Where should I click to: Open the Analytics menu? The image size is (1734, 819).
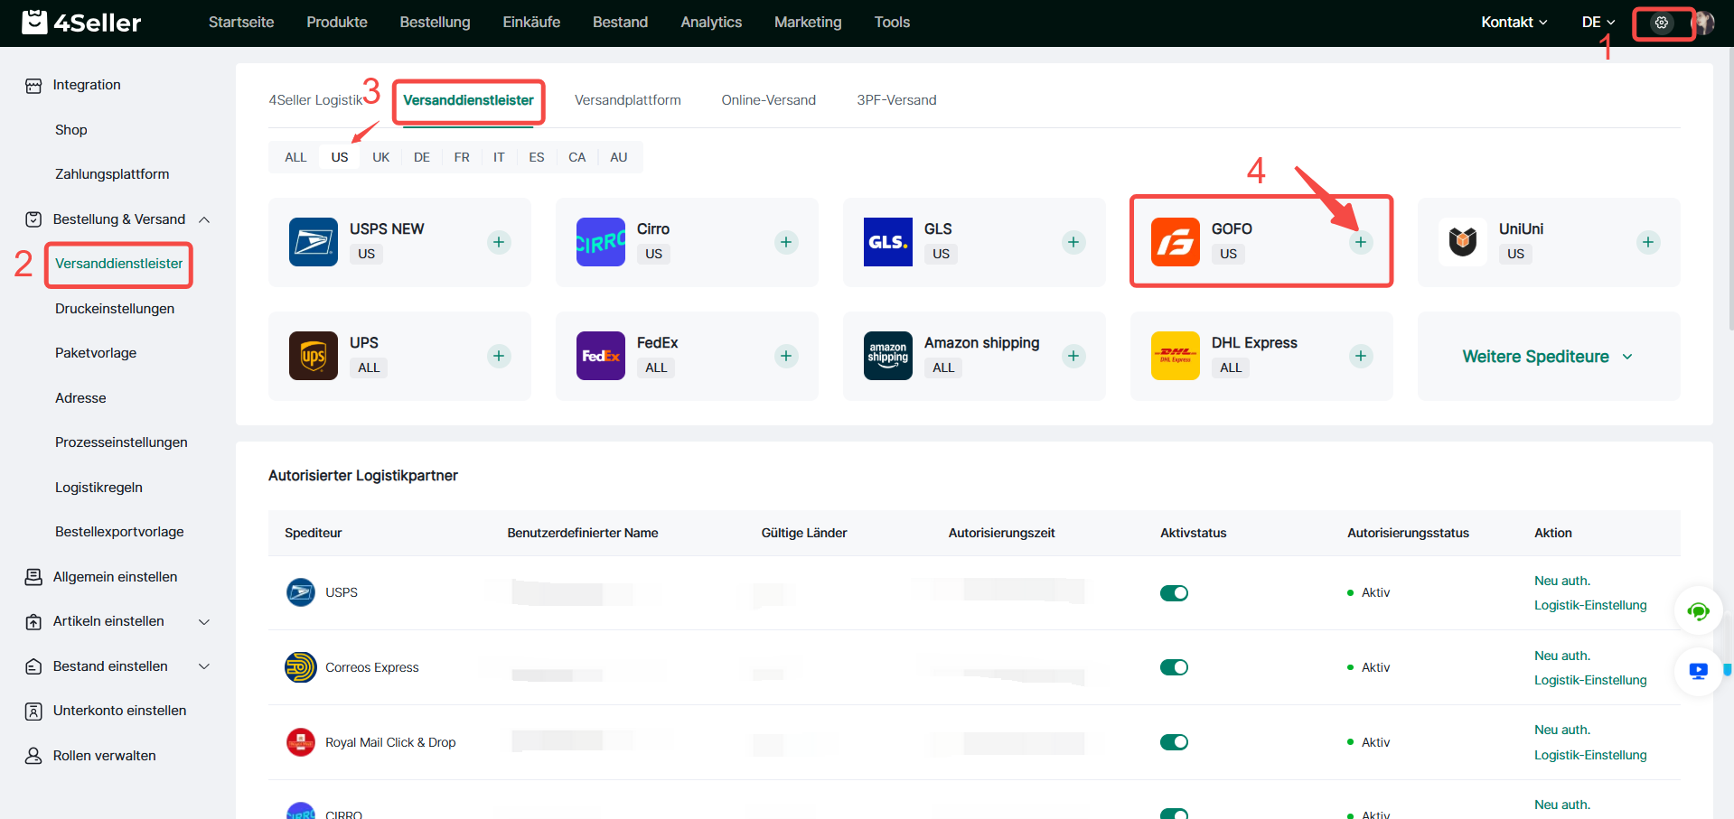tap(710, 23)
